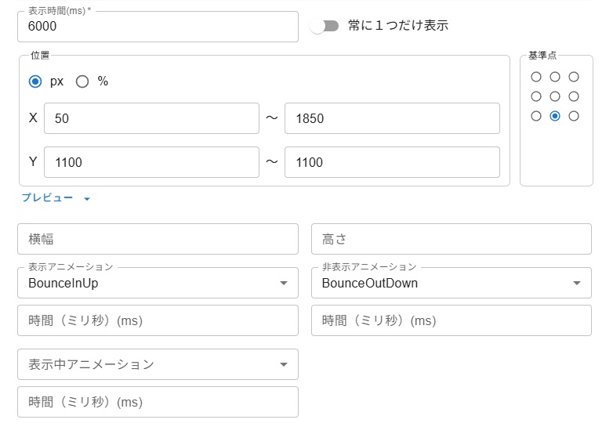Select the center 基準点 anchor radio
This screenshot has width=613, height=434.
click(x=555, y=96)
